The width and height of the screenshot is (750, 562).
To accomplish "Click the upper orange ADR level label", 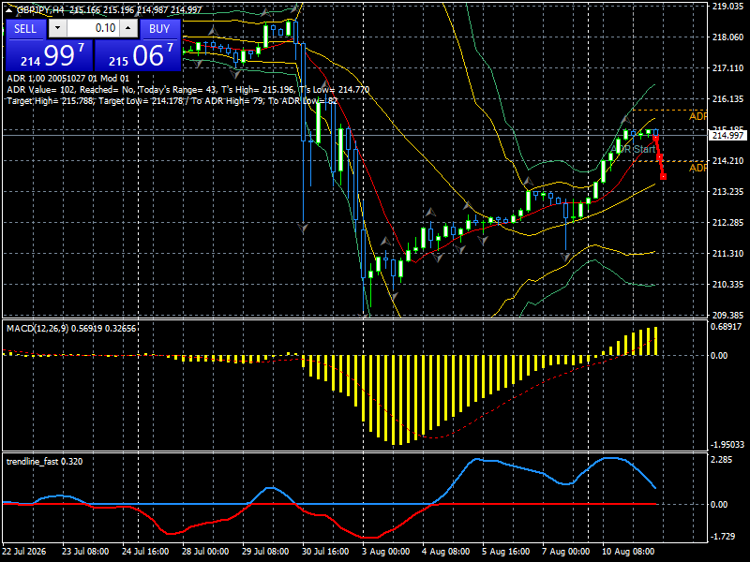I will point(697,116).
